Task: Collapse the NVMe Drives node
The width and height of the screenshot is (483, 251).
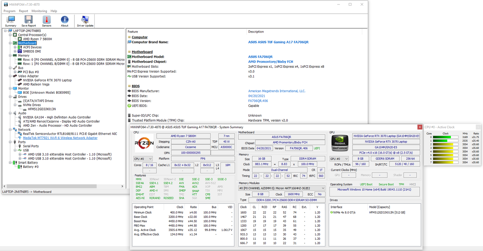Action: pyautogui.click(x=15, y=105)
